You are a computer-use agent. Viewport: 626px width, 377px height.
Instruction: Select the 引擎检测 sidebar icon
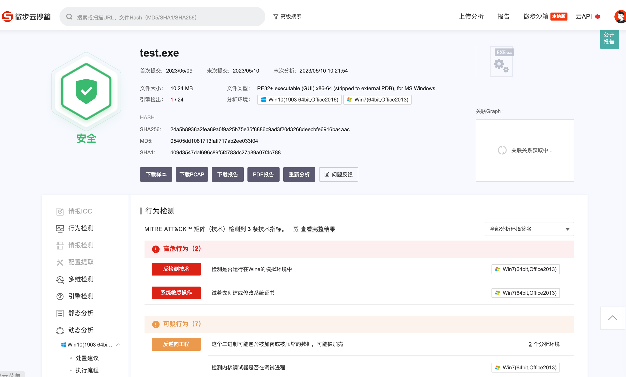60,296
